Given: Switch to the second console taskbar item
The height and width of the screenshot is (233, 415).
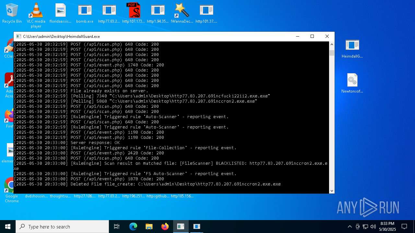Looking at the screenshot, I should pos(196,227).
